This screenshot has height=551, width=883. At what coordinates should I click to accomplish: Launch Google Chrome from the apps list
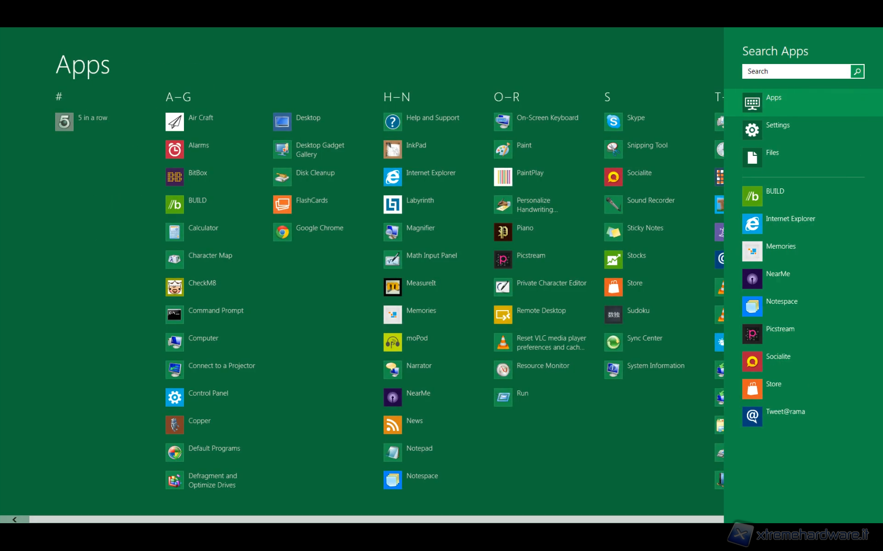[282, 232]
